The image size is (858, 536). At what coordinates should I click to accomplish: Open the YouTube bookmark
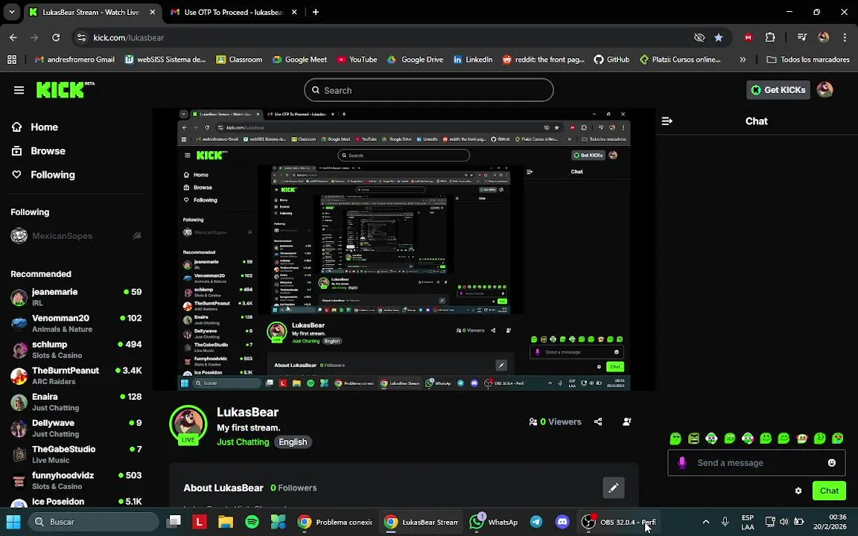click(357, 60)
